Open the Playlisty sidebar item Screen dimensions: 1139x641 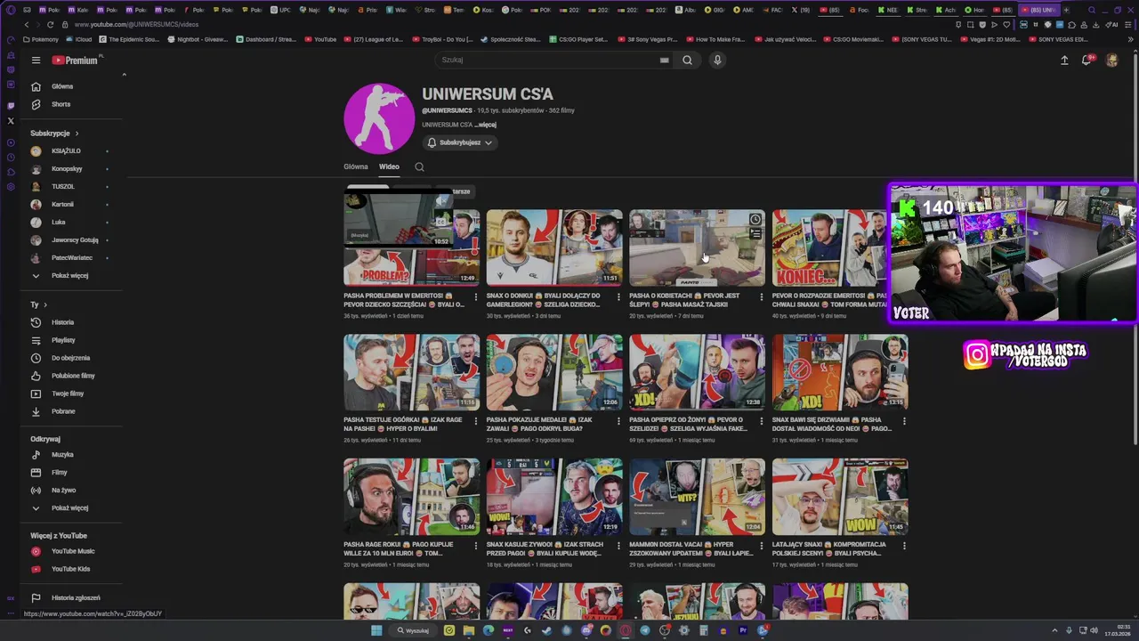click(x=63, y=340)
